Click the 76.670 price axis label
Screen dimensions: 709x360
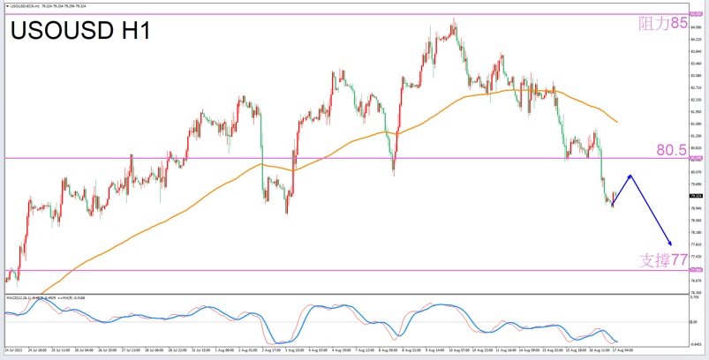697,281
